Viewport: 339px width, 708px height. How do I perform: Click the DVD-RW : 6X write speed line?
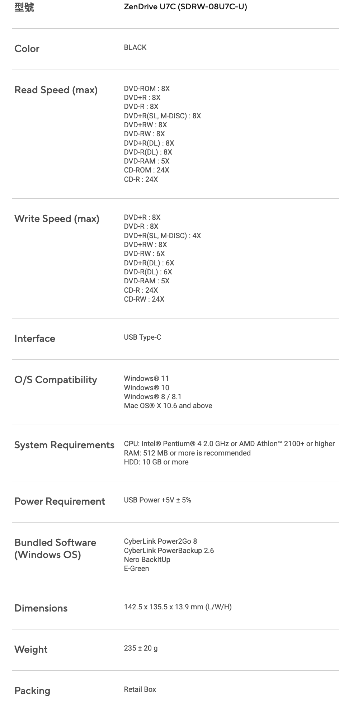coord(144,254)
